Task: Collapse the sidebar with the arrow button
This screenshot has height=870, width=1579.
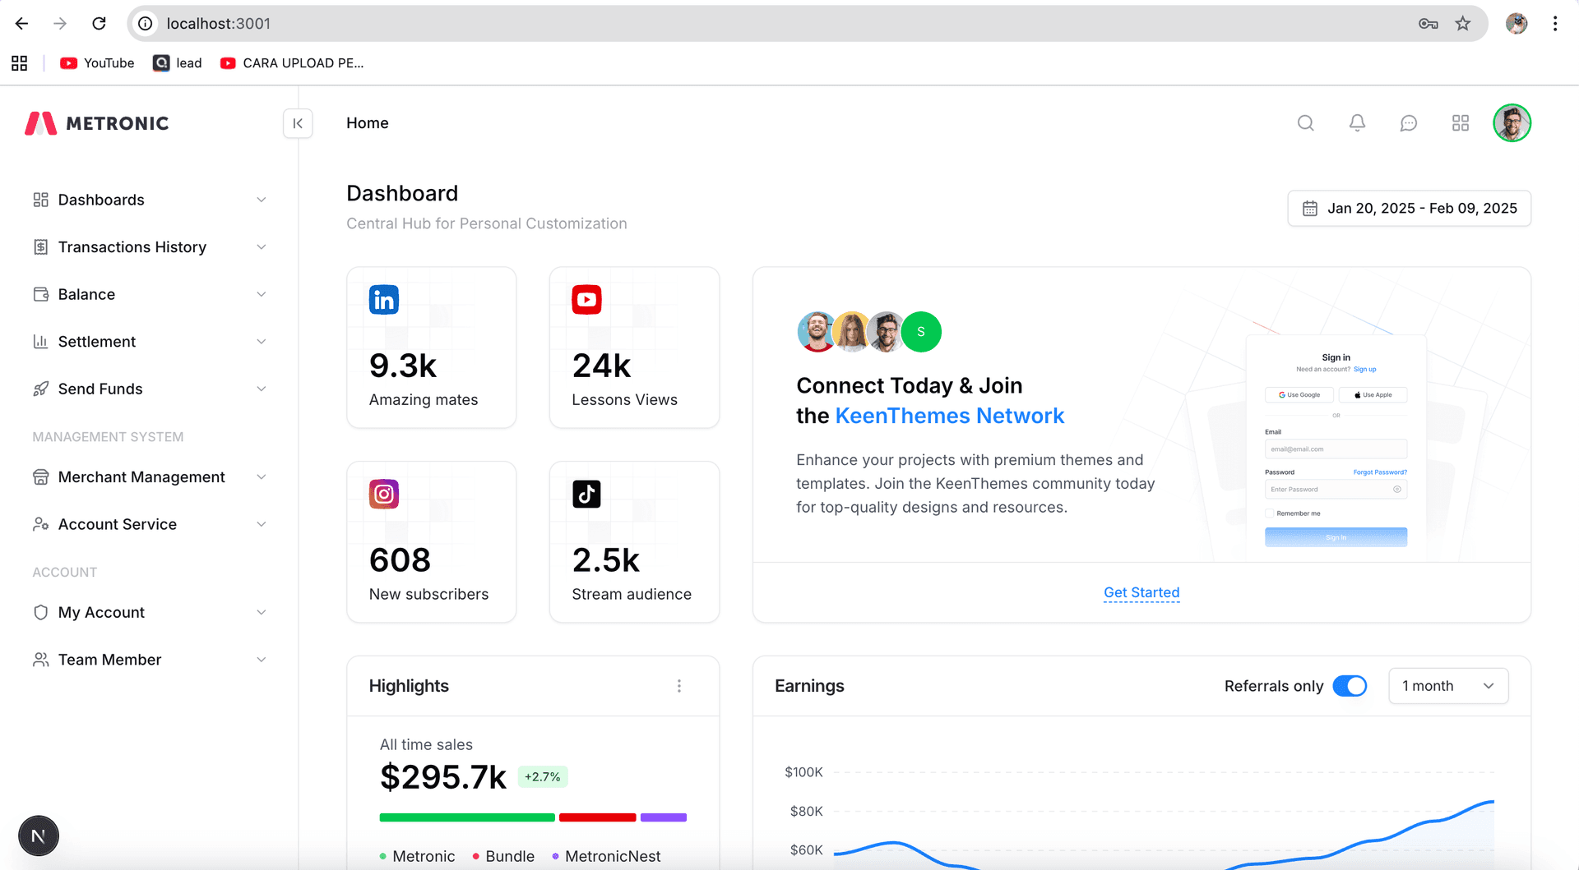Action: (297, 123)
